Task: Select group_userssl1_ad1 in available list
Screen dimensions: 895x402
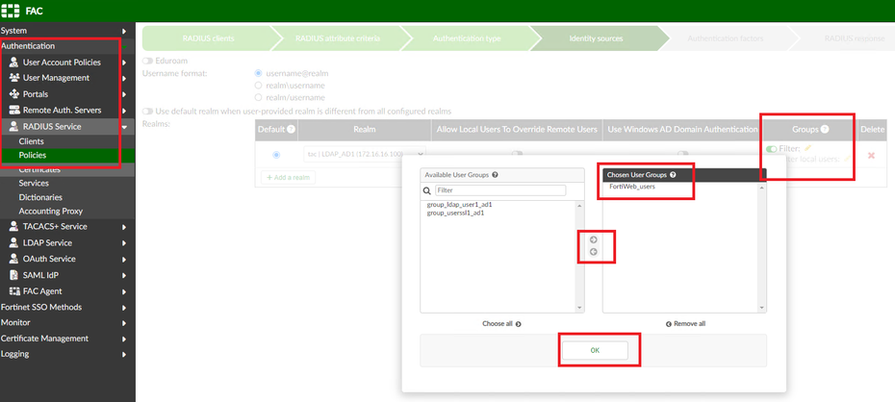Action: (455, 213)
